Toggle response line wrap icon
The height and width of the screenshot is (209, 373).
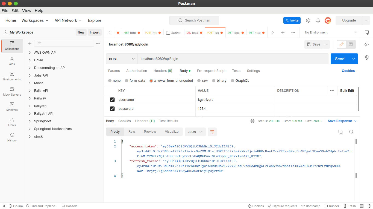coord(212,132)
